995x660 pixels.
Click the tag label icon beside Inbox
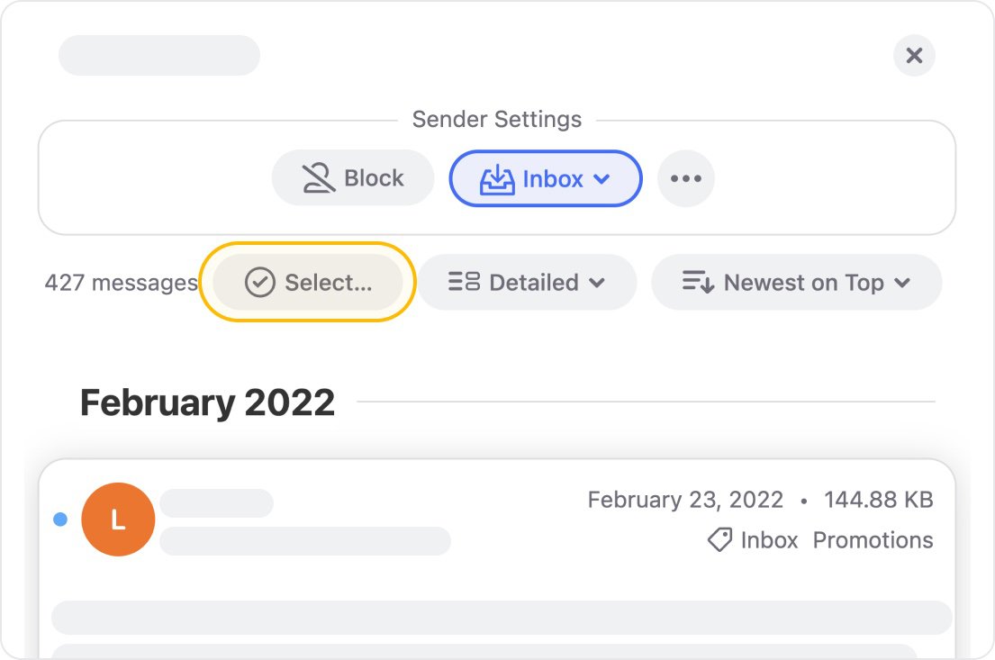[720, 540]
